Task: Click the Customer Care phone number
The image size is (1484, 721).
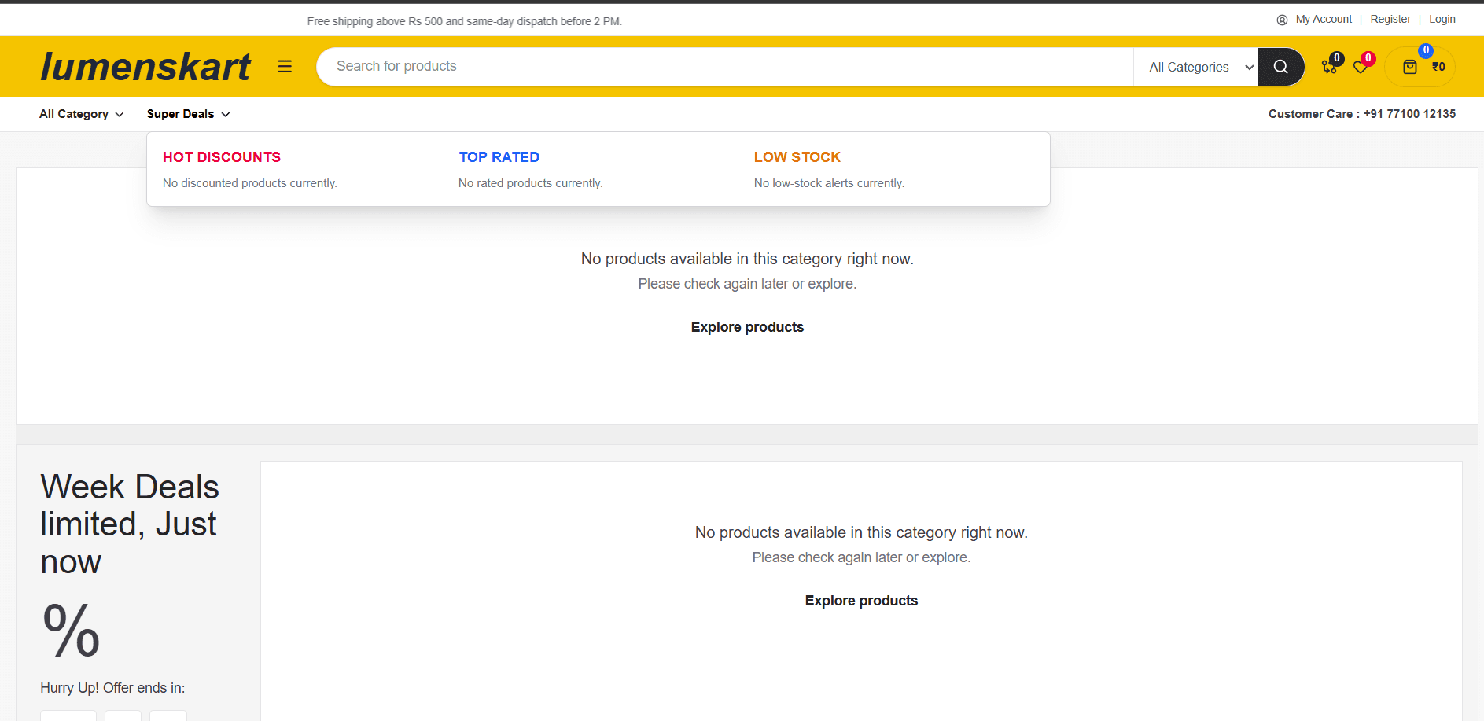Action: 1409,114
